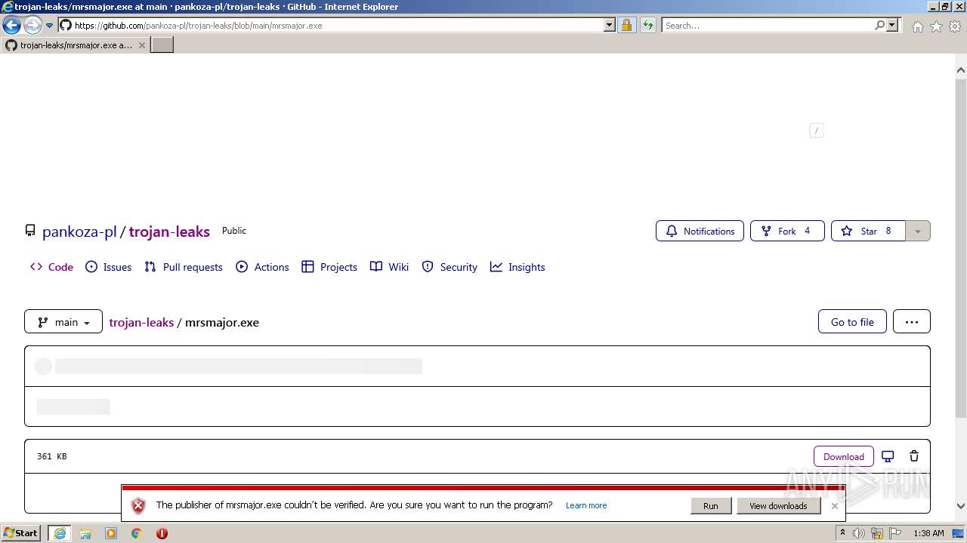Click the Go to file button
The width and height of the screenshot is (967, 543).
click(852, 321)
